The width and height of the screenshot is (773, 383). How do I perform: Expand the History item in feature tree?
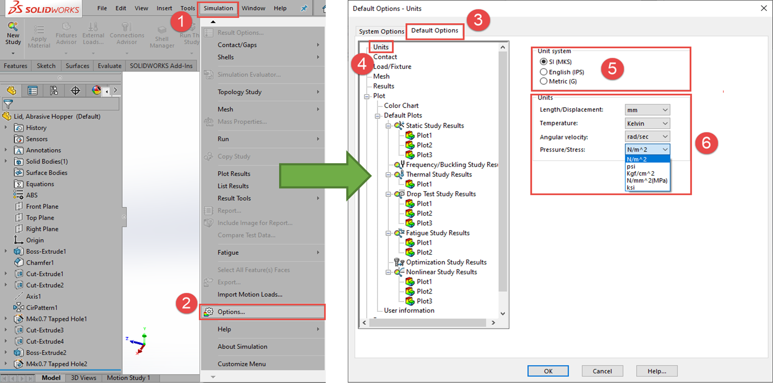point(6,128)
